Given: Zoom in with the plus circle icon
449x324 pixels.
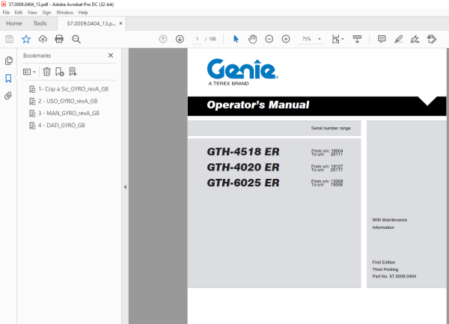Looking at the screenshot, I should 286,39.
